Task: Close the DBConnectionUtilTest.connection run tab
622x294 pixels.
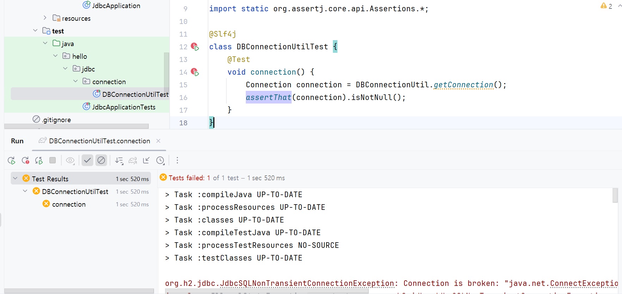Action: pos(158,141)
